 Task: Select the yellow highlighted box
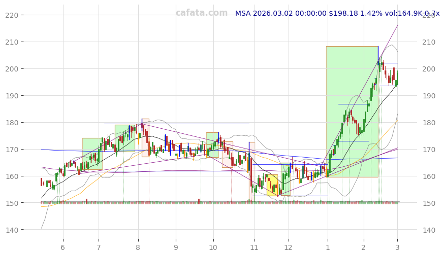(x=272, y=185)
